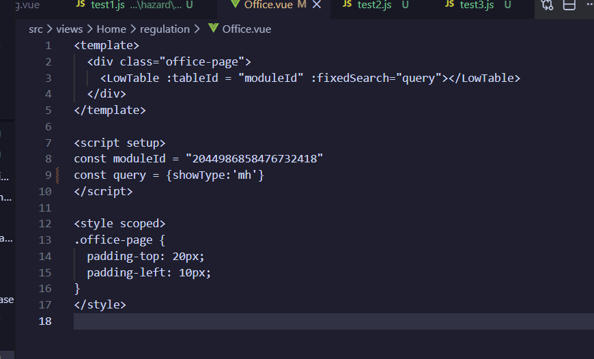Click the "</style>" closing tag
This screenshot has height=359, width=594.
point(100,305)
